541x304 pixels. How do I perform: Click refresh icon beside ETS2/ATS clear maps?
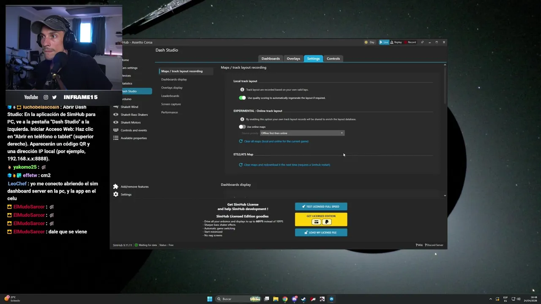click(241, 165)
